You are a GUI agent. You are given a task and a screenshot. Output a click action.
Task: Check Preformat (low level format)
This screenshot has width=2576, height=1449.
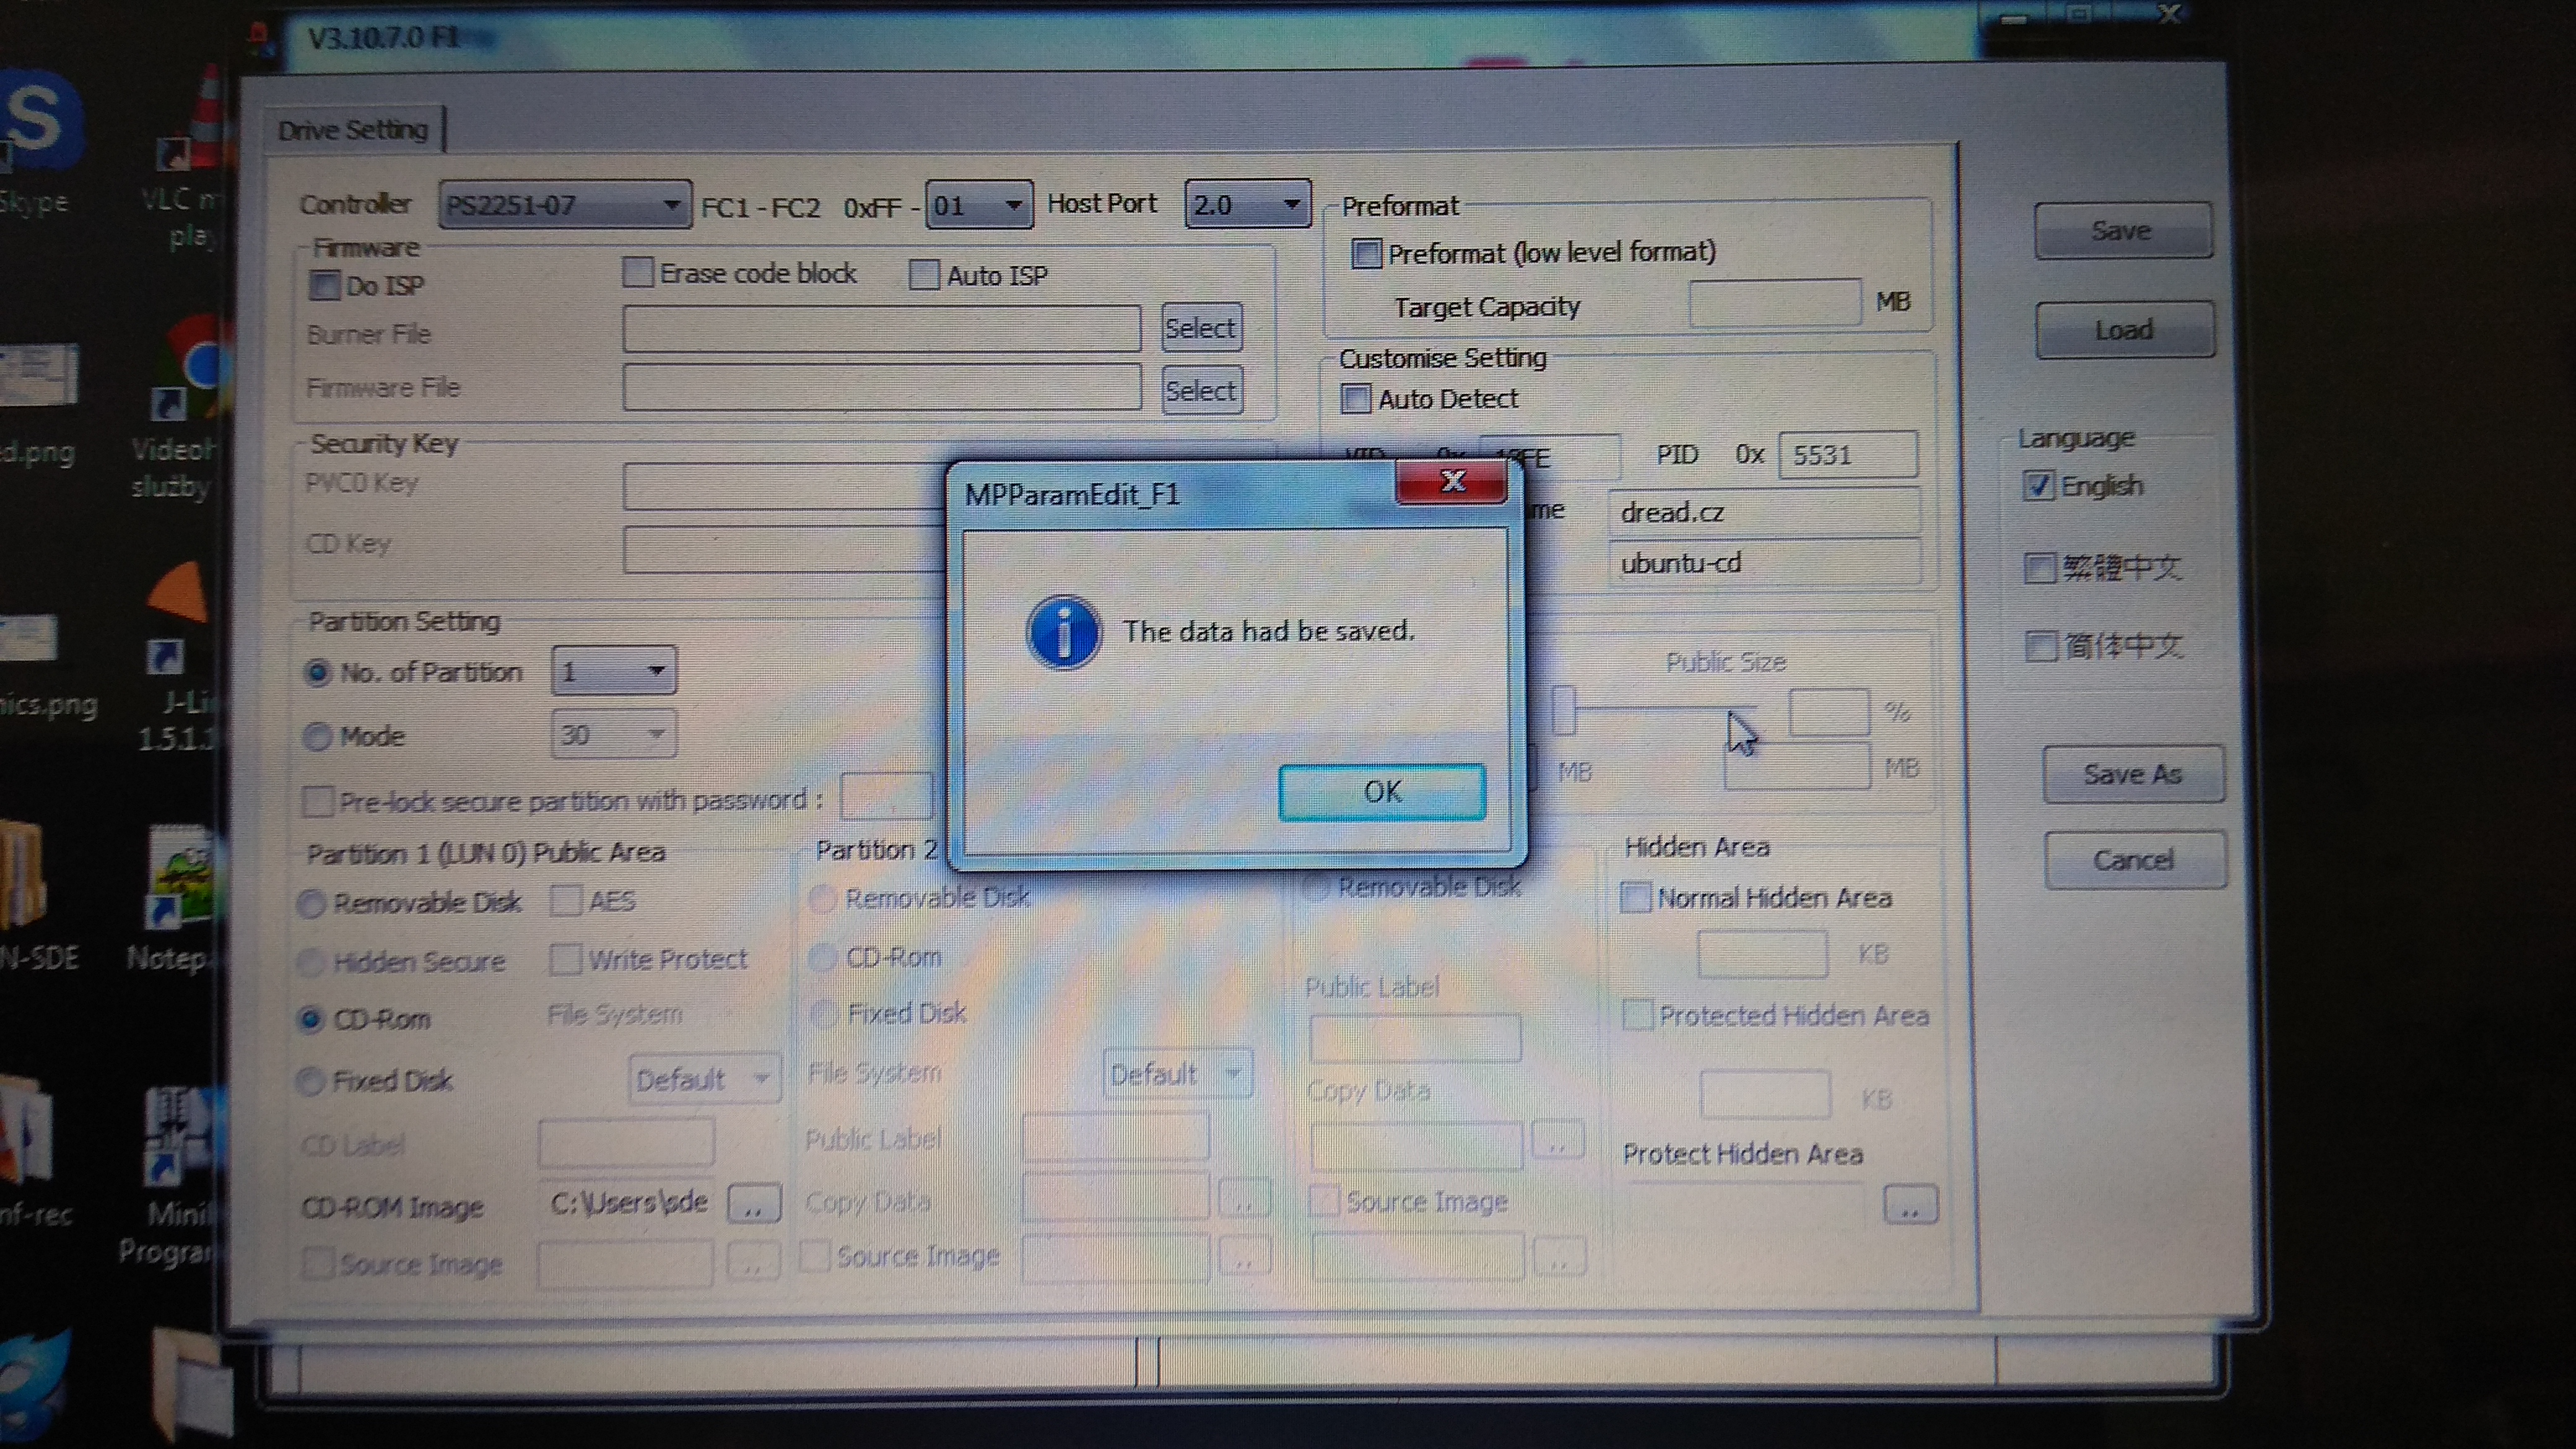point(1366,253)
